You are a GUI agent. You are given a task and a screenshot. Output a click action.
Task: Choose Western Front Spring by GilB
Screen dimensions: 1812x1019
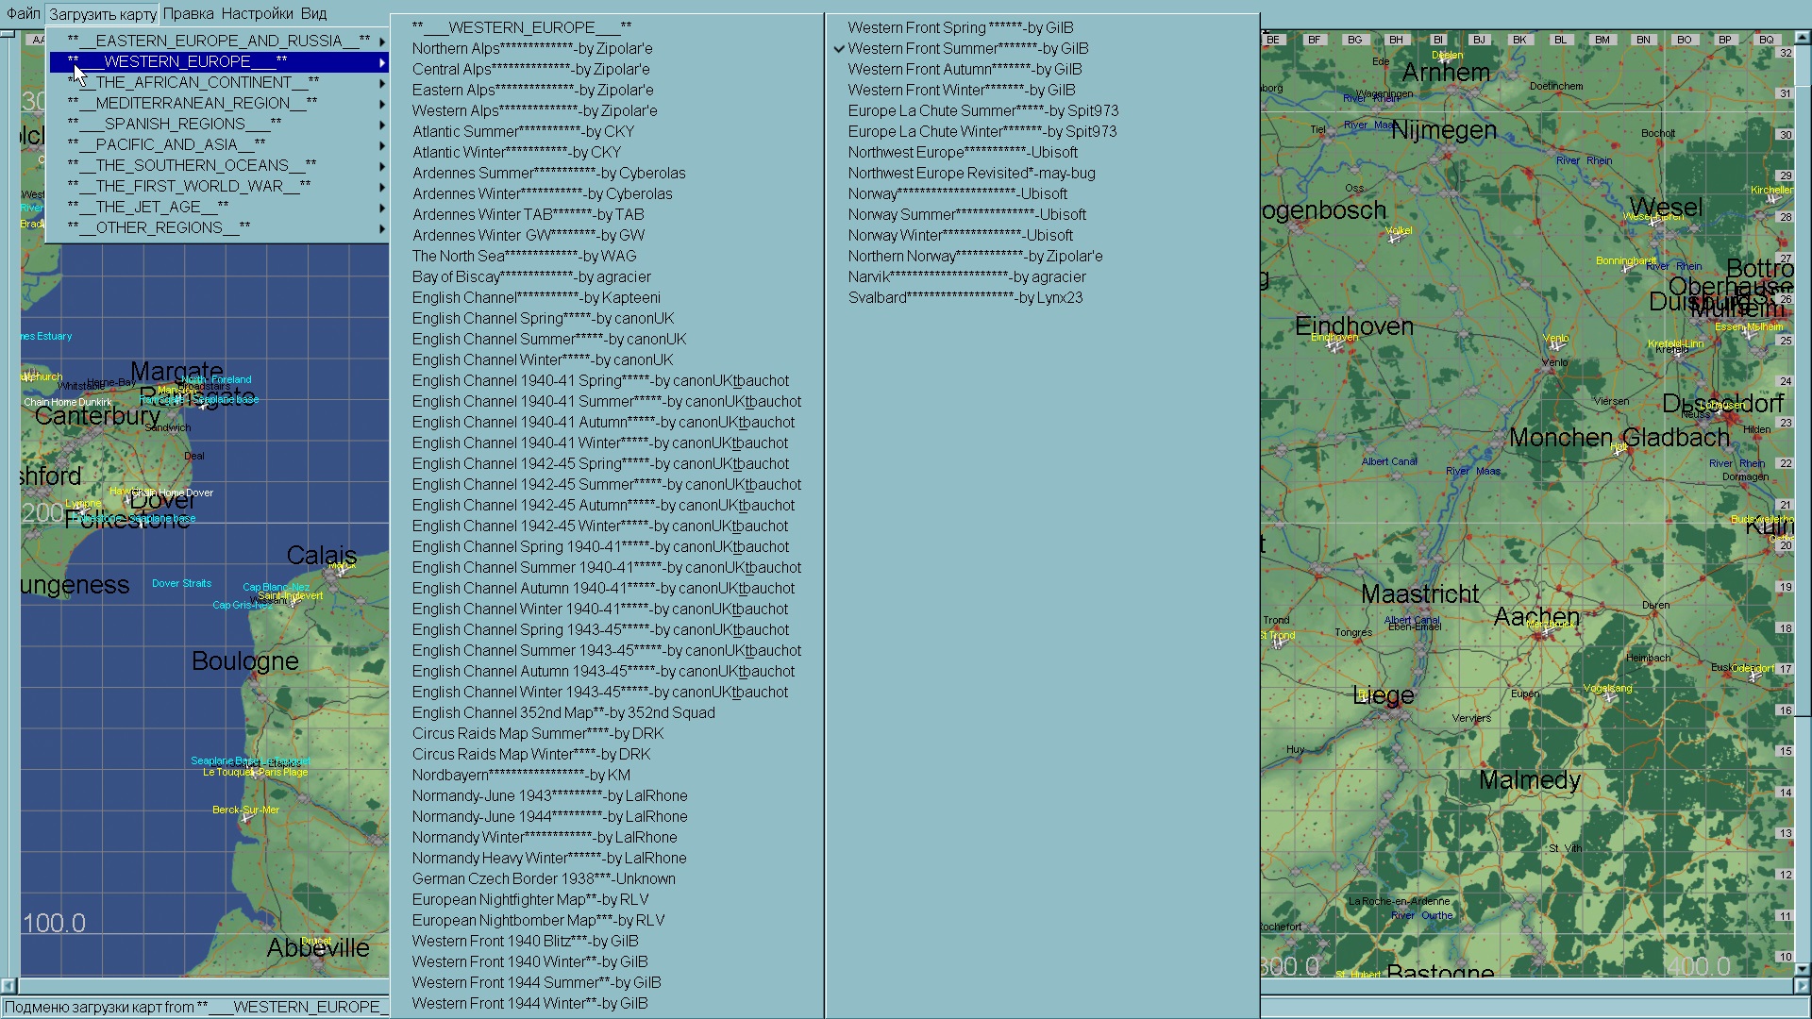click(x=960, y=27)
